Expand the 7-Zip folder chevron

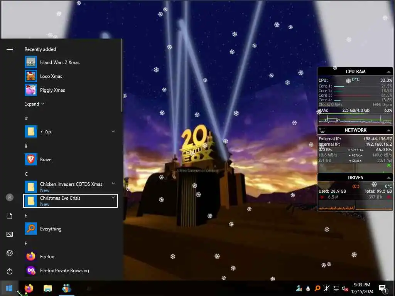113,131
